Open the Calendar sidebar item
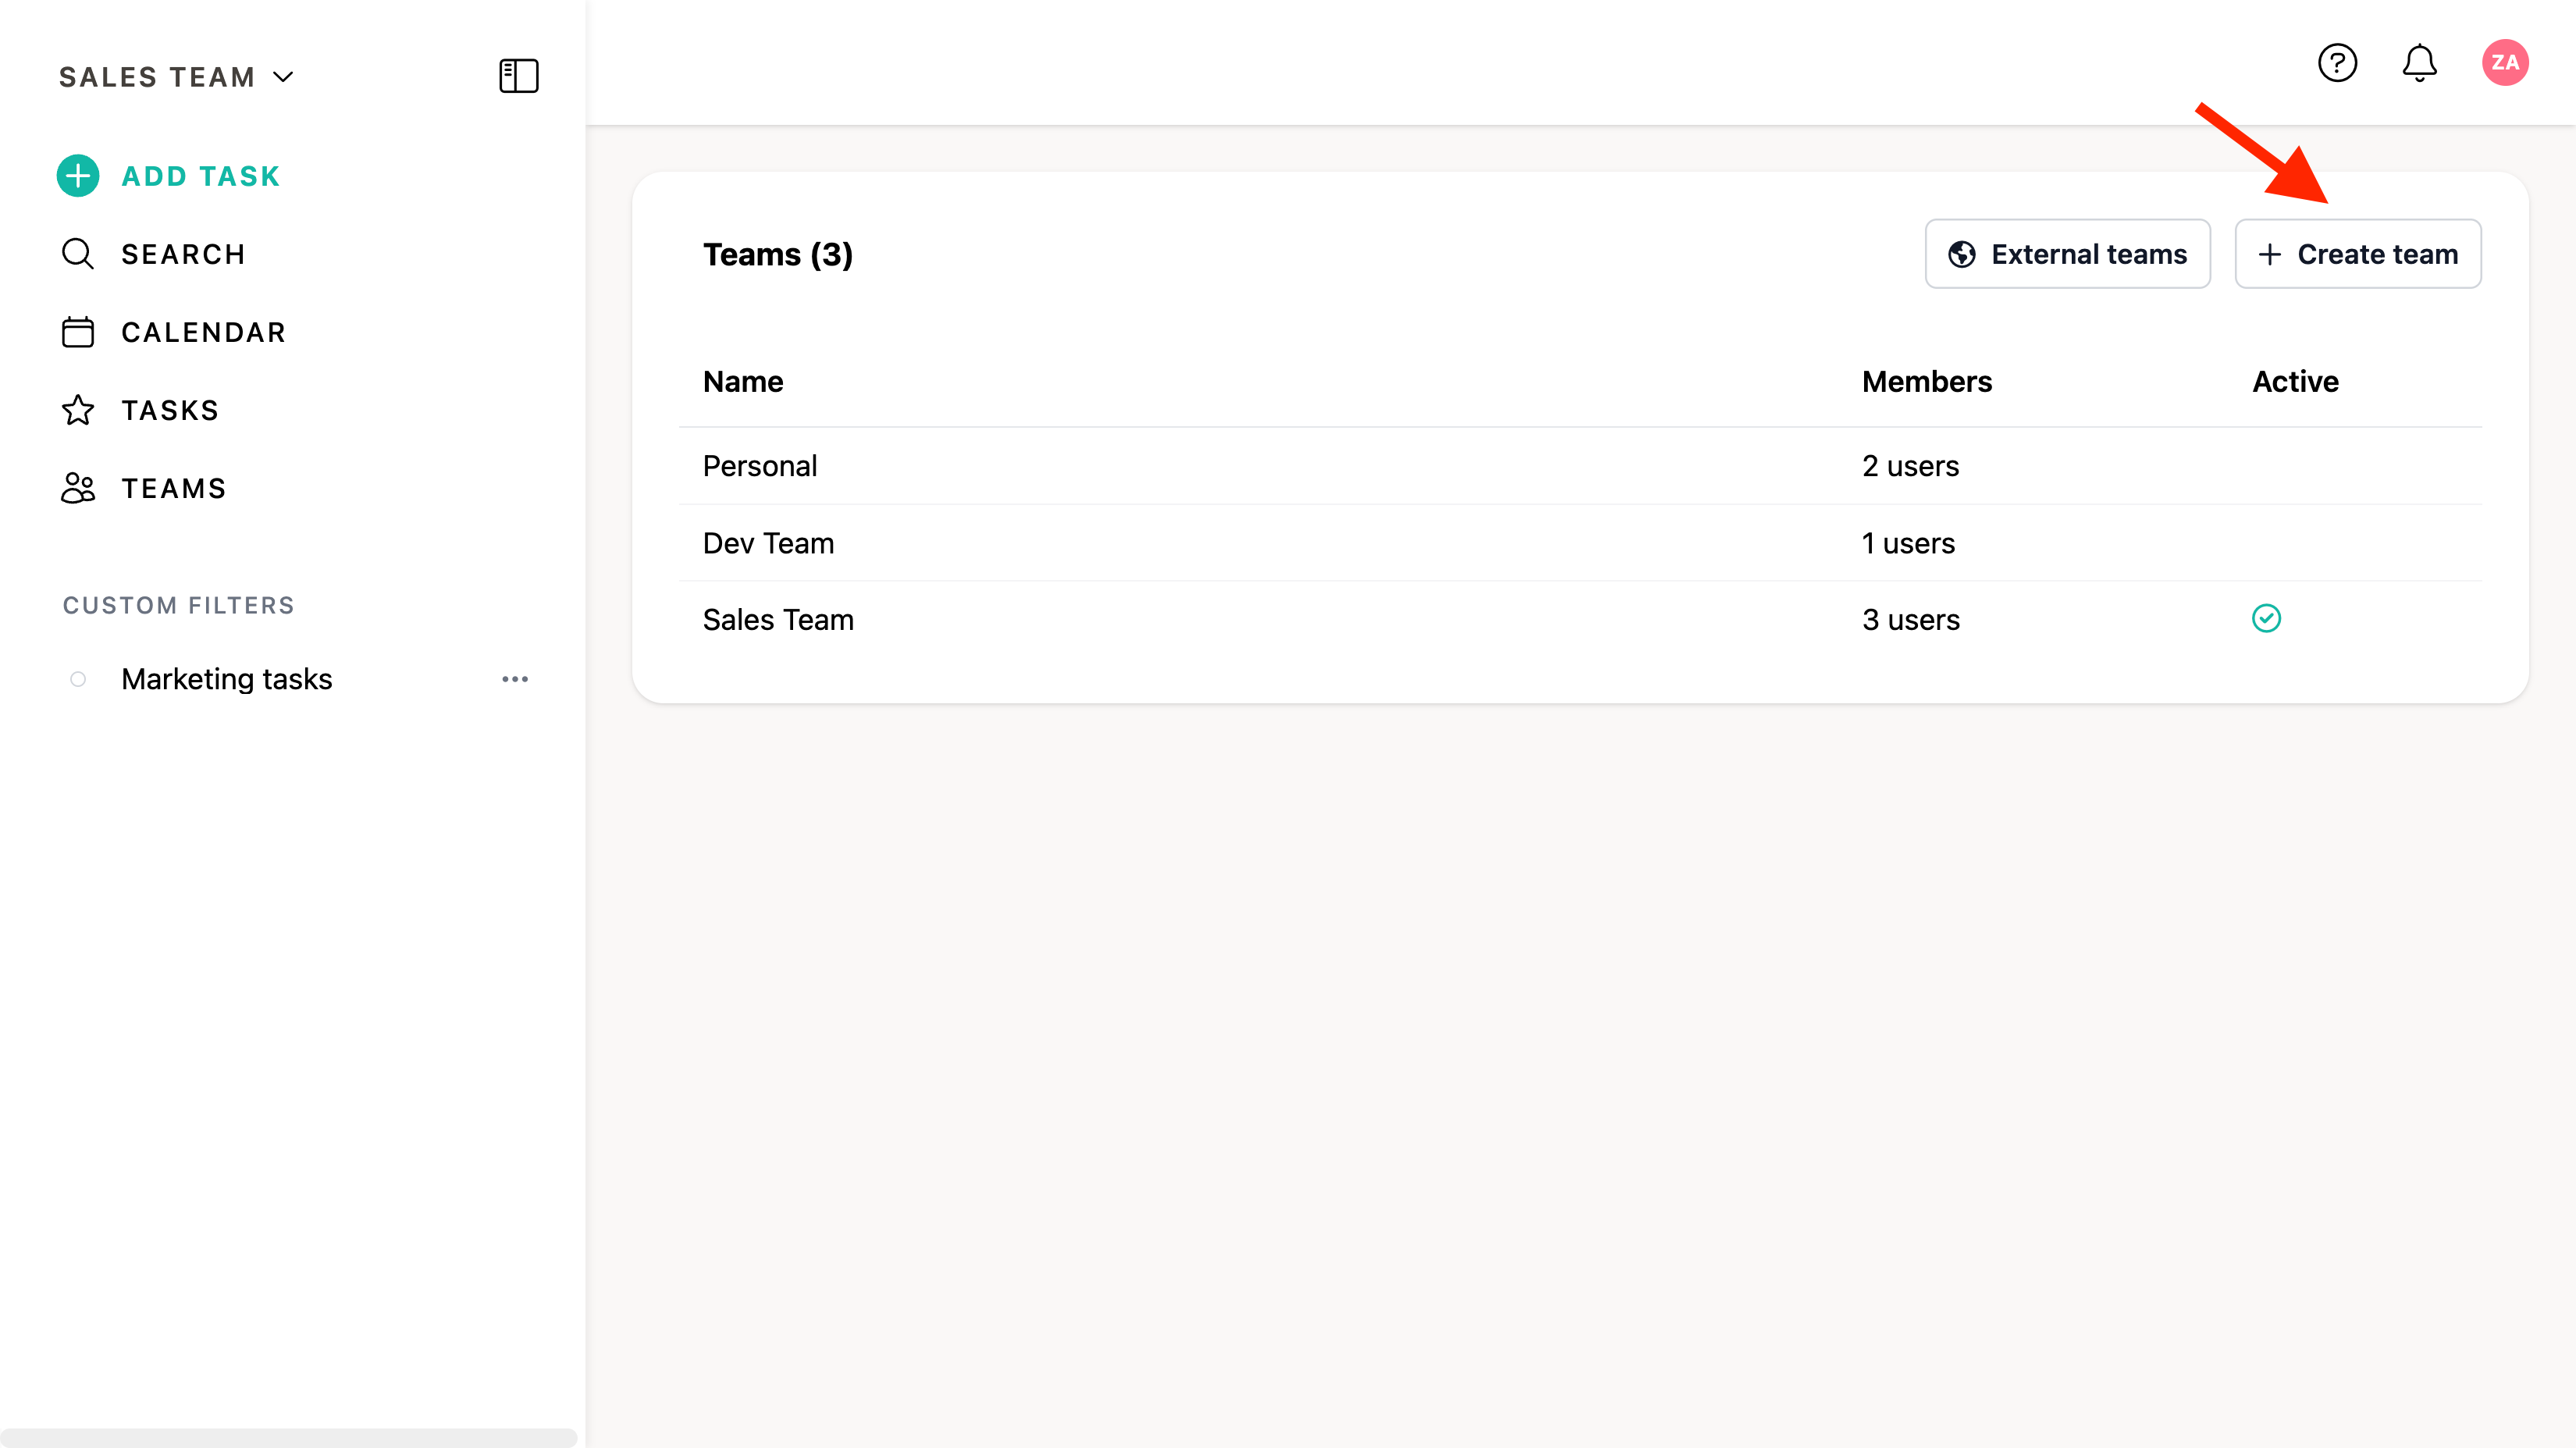The image size is (2576, 1448). tap(203, 332)
